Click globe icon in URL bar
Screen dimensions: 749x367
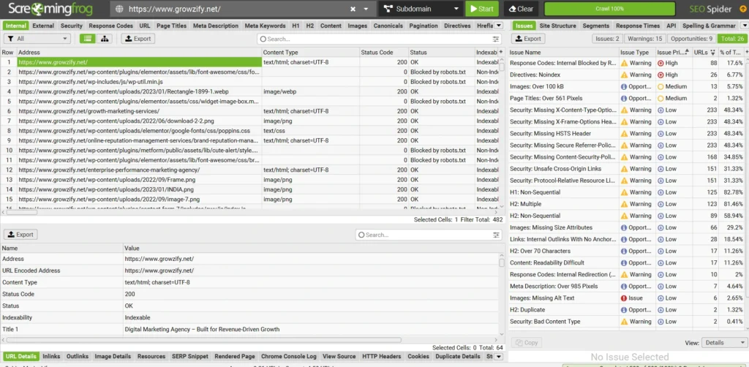coord(119,9)
